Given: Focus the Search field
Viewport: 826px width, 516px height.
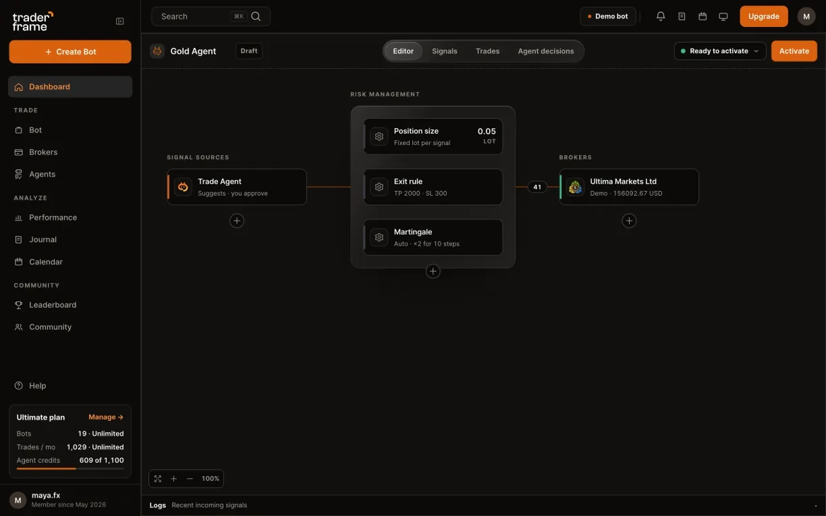Looking at the screenshot, I should point(211,16).
